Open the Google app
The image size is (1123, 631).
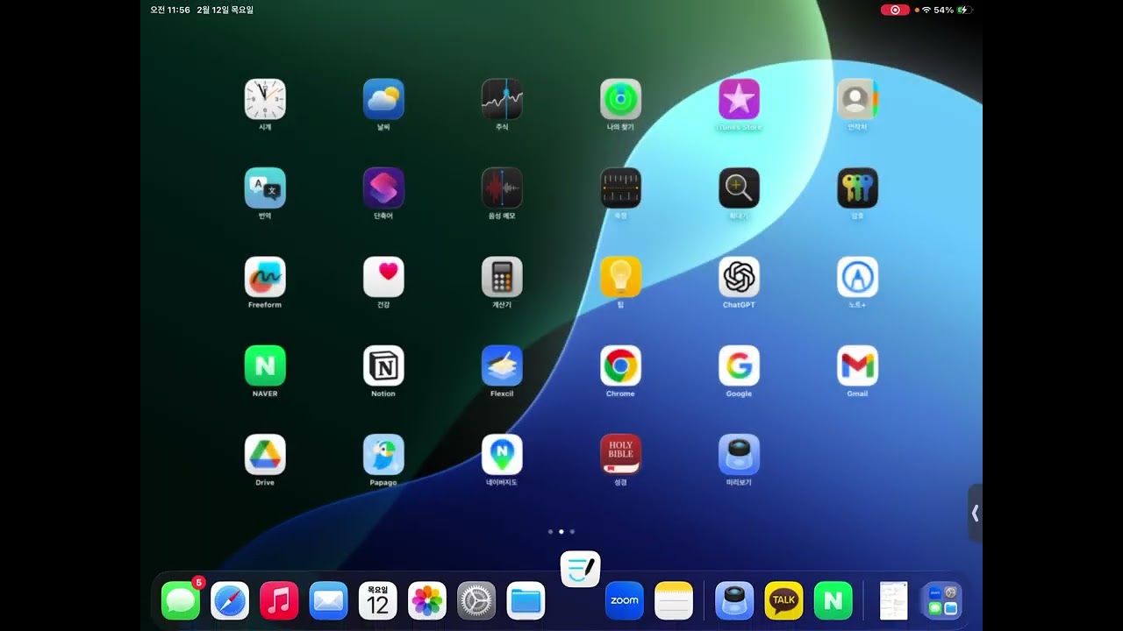coord(739,365)
